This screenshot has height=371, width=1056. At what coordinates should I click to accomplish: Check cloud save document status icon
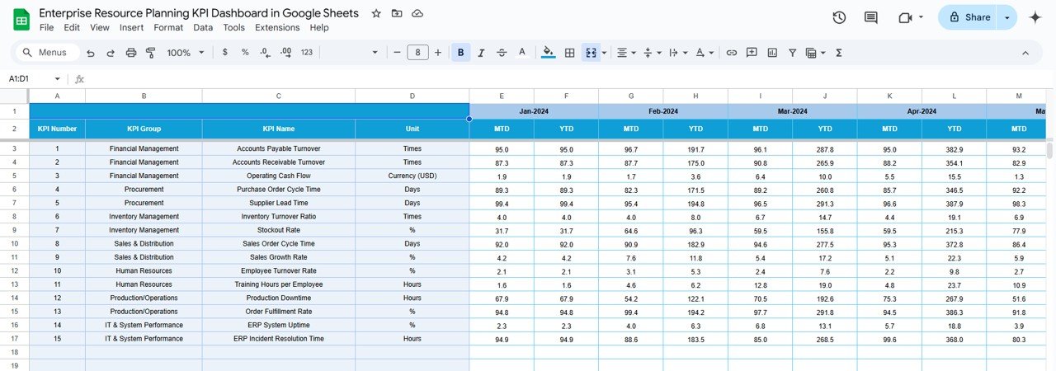417,13
